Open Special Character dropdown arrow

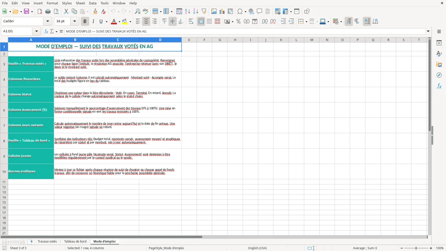[x=245, y=12]
